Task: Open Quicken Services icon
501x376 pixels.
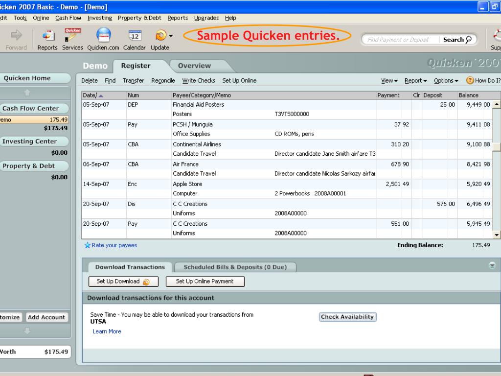Action: [72, 35]
